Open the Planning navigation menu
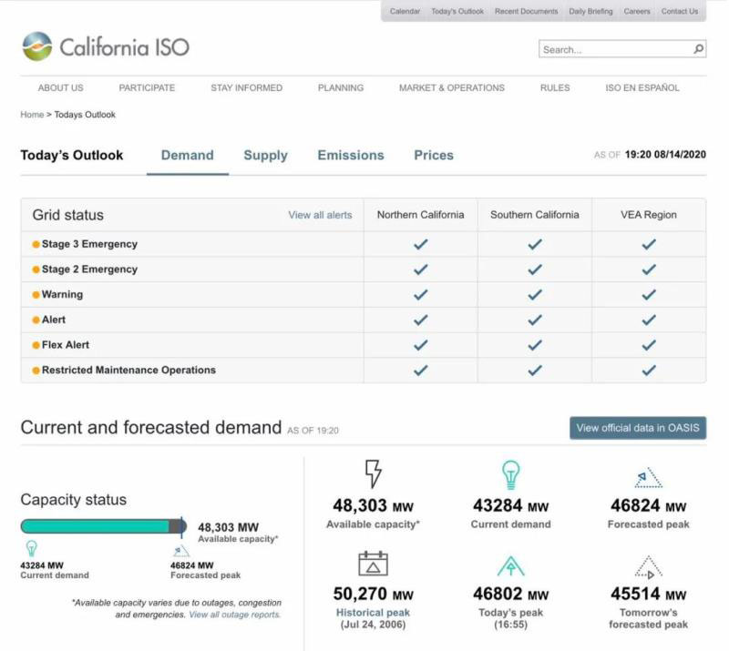 [341, 88]
